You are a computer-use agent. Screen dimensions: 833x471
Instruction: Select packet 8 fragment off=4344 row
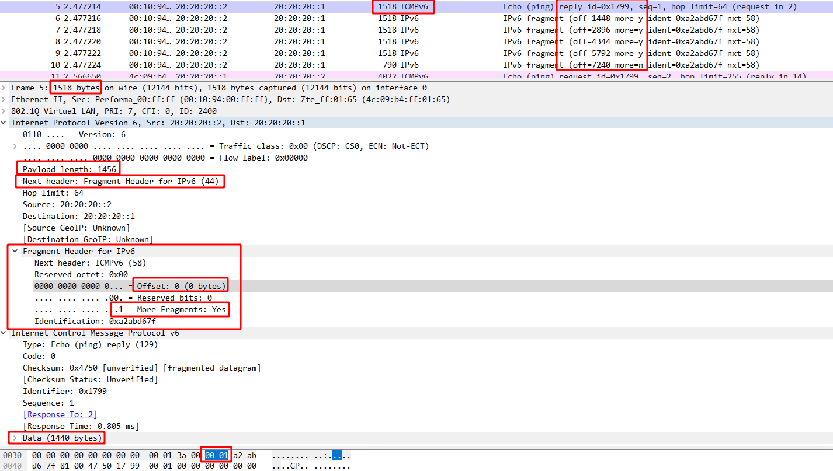coord(416,41)
